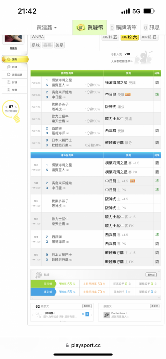Click the 戰績 target icon in stats panel
166x359 pixels.
pyautogui.click(x=38, y=275)
